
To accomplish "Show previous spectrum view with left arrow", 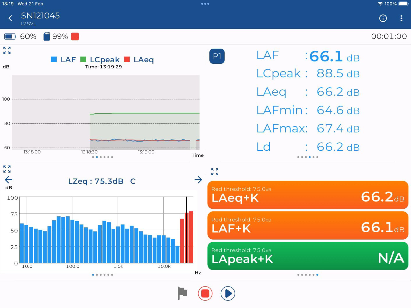I will point(8,180).
